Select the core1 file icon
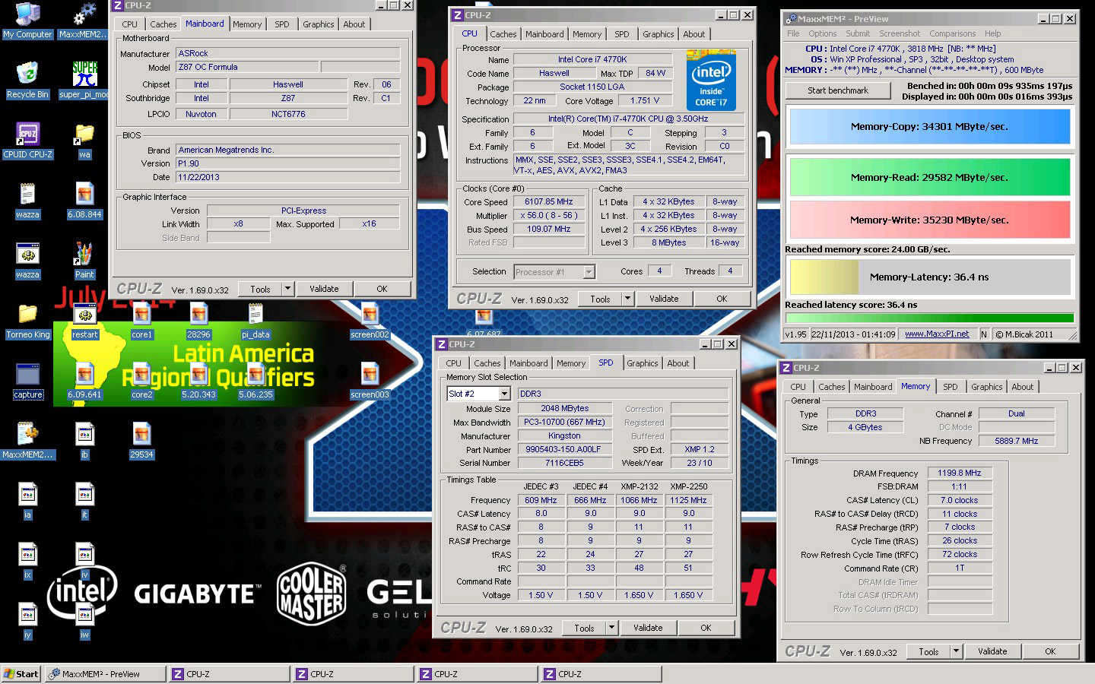The image size is (1095, 684). pos(141,320)
